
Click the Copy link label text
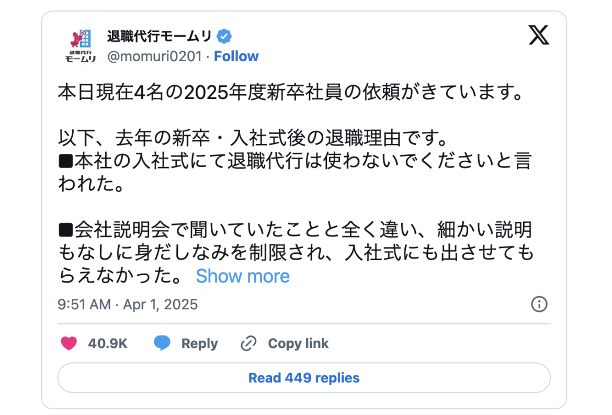pos(298,343)
